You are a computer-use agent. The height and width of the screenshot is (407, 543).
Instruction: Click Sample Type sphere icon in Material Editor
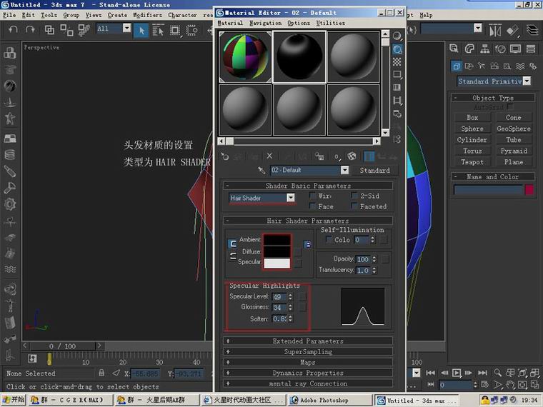397,36
